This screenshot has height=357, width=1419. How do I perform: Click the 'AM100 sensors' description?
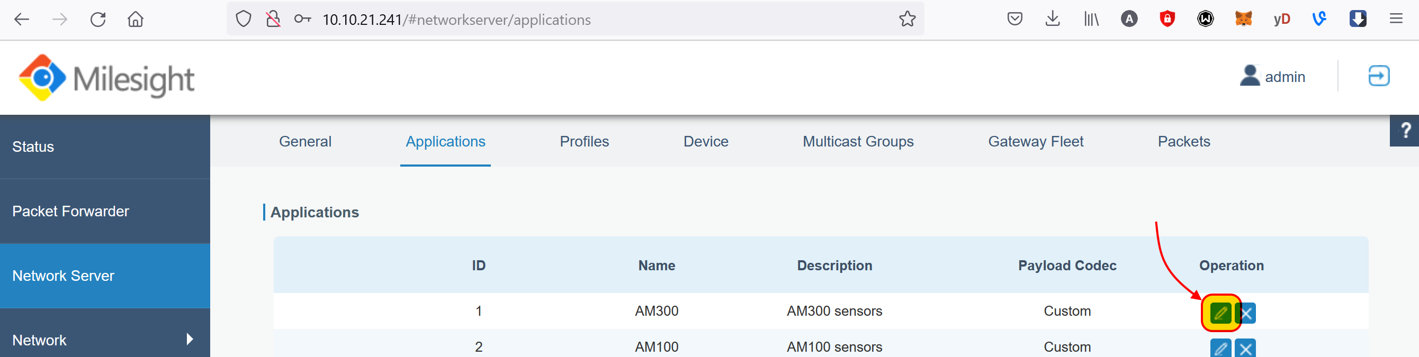coord(834,347)
